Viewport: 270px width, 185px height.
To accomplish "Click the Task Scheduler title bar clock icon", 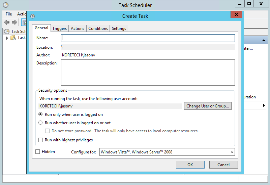I will [x=6, y=5].
